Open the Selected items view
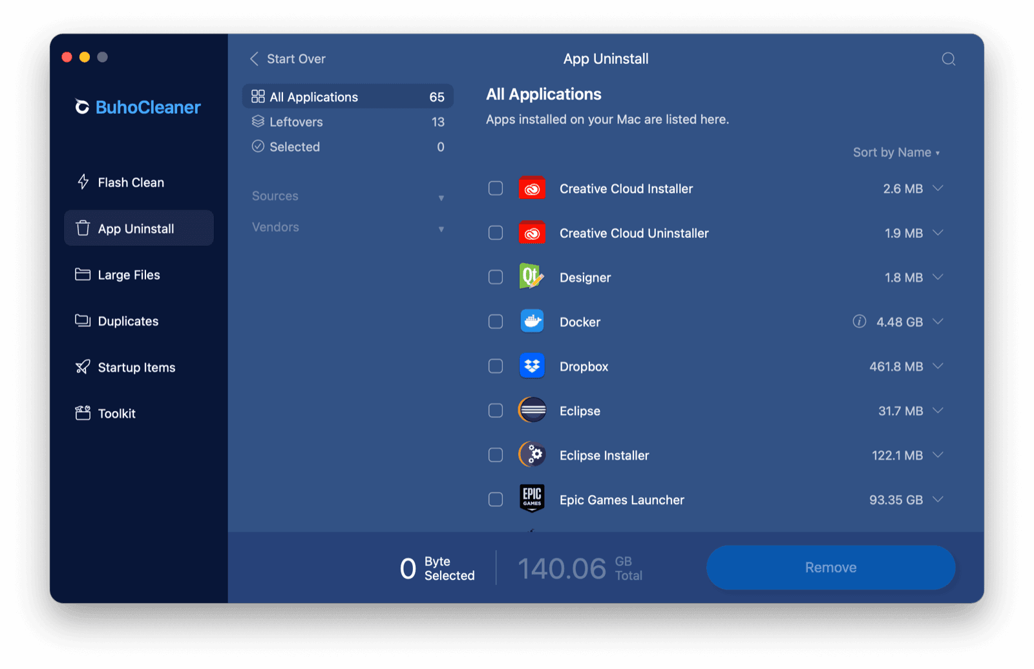The width and height of the screenshot is (1034, 669). tap(294, 147)
